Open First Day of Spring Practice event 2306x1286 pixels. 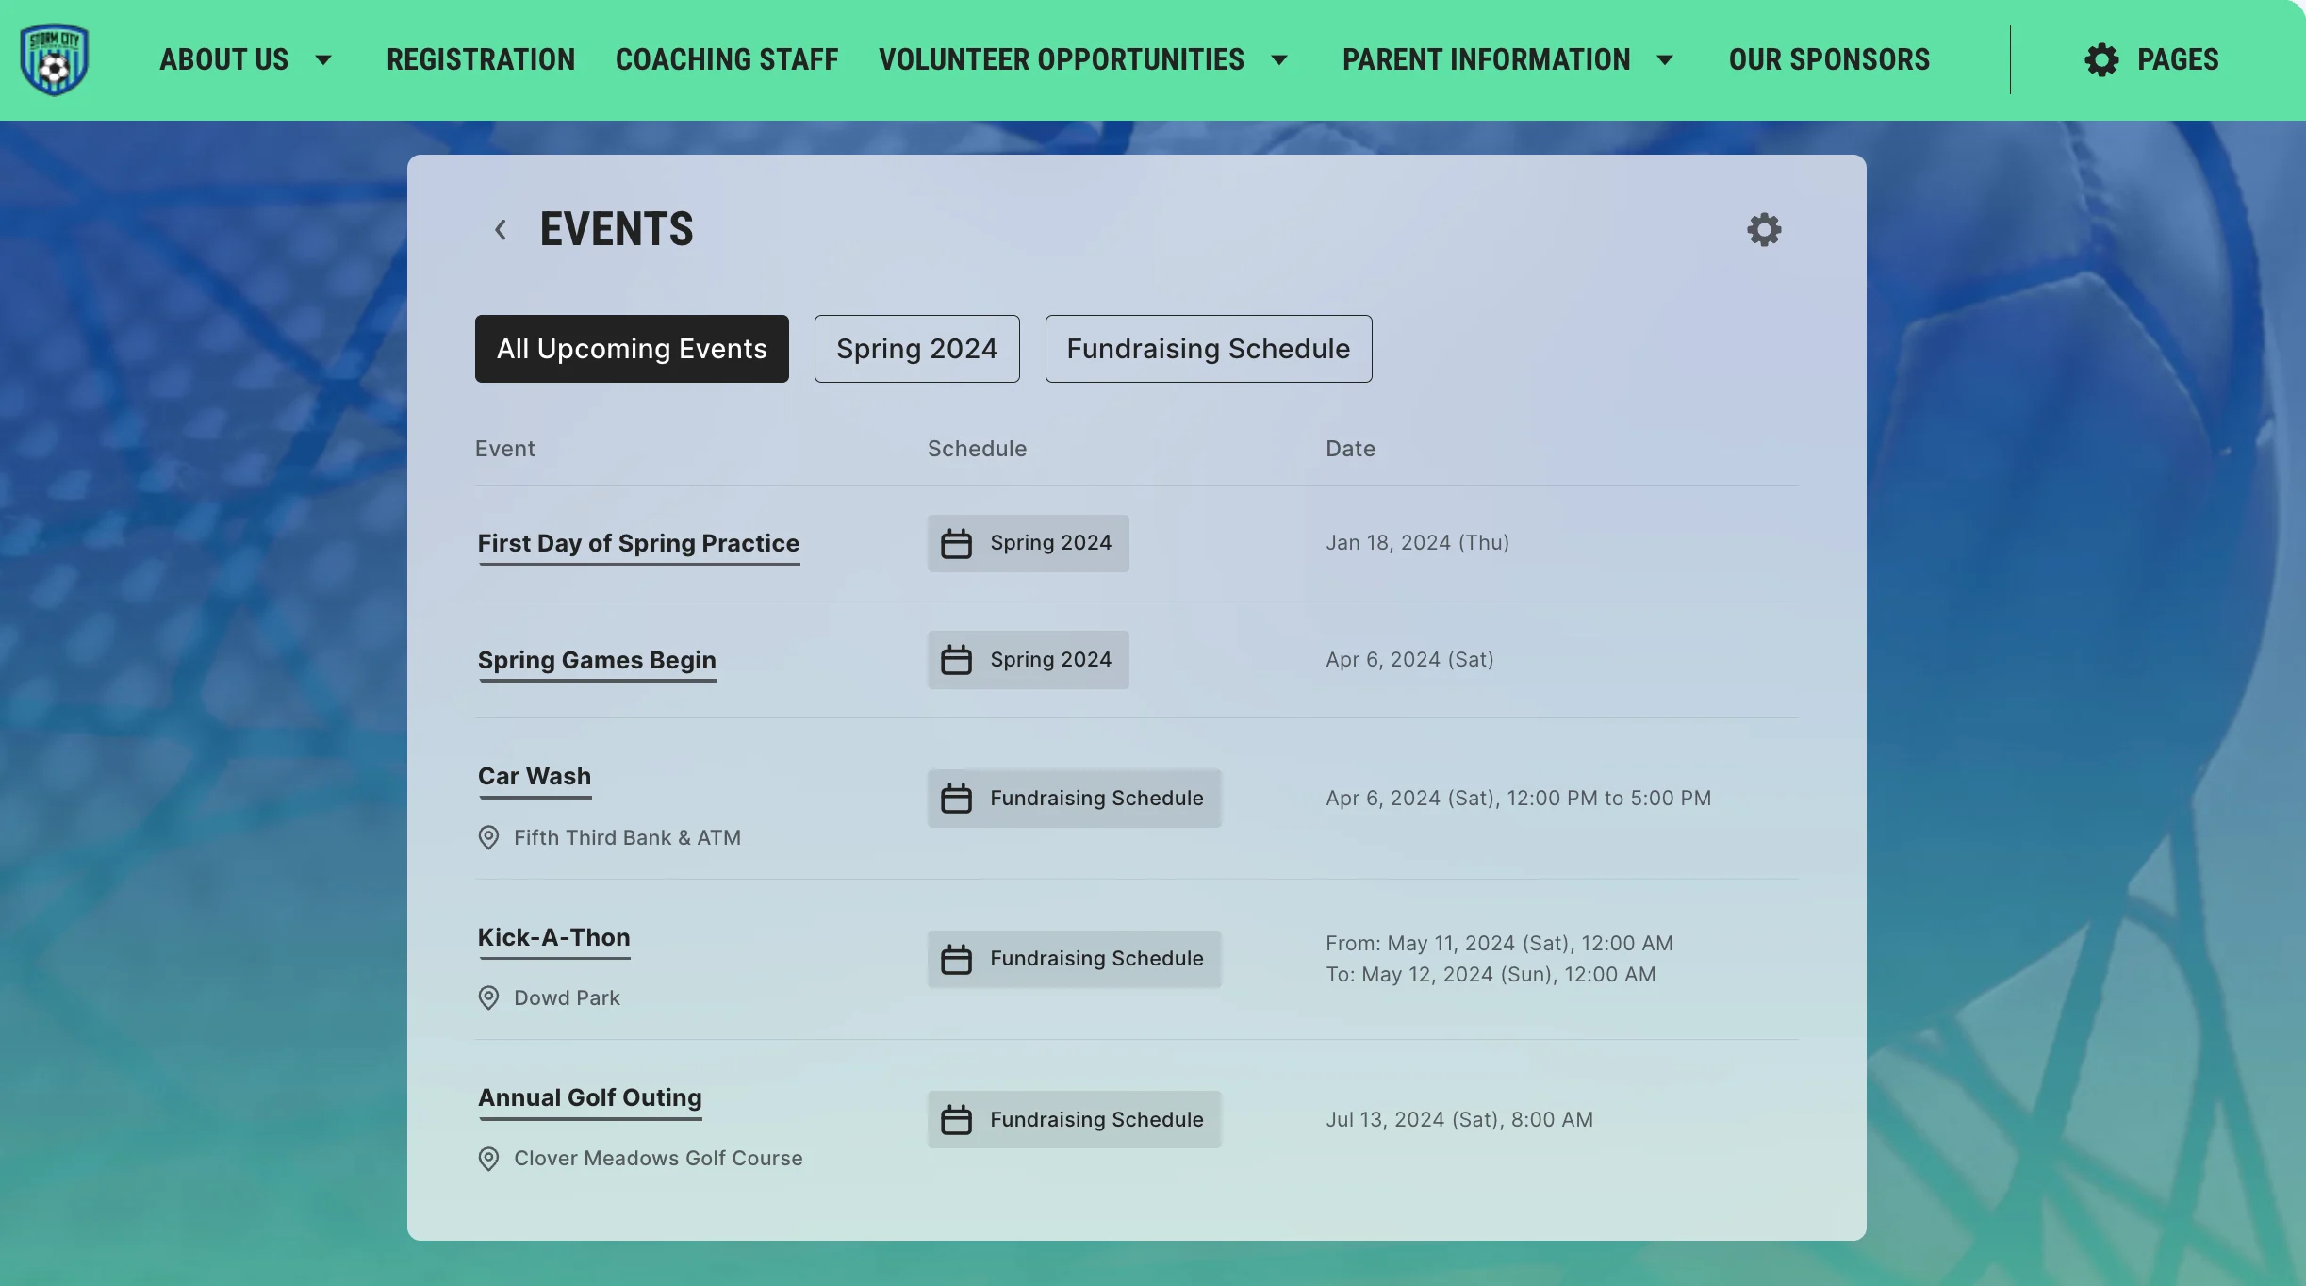[x=638, y=543]
